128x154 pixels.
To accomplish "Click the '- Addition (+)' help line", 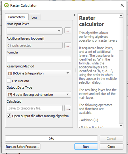I will (88, 120).
